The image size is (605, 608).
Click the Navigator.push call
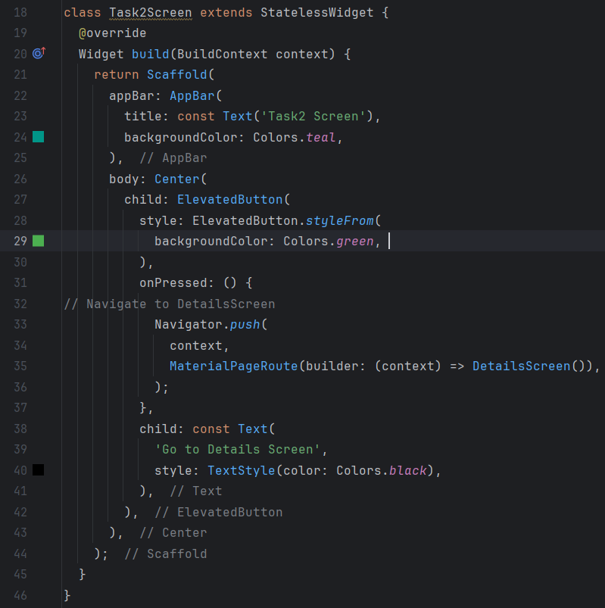tap(207, 325)
